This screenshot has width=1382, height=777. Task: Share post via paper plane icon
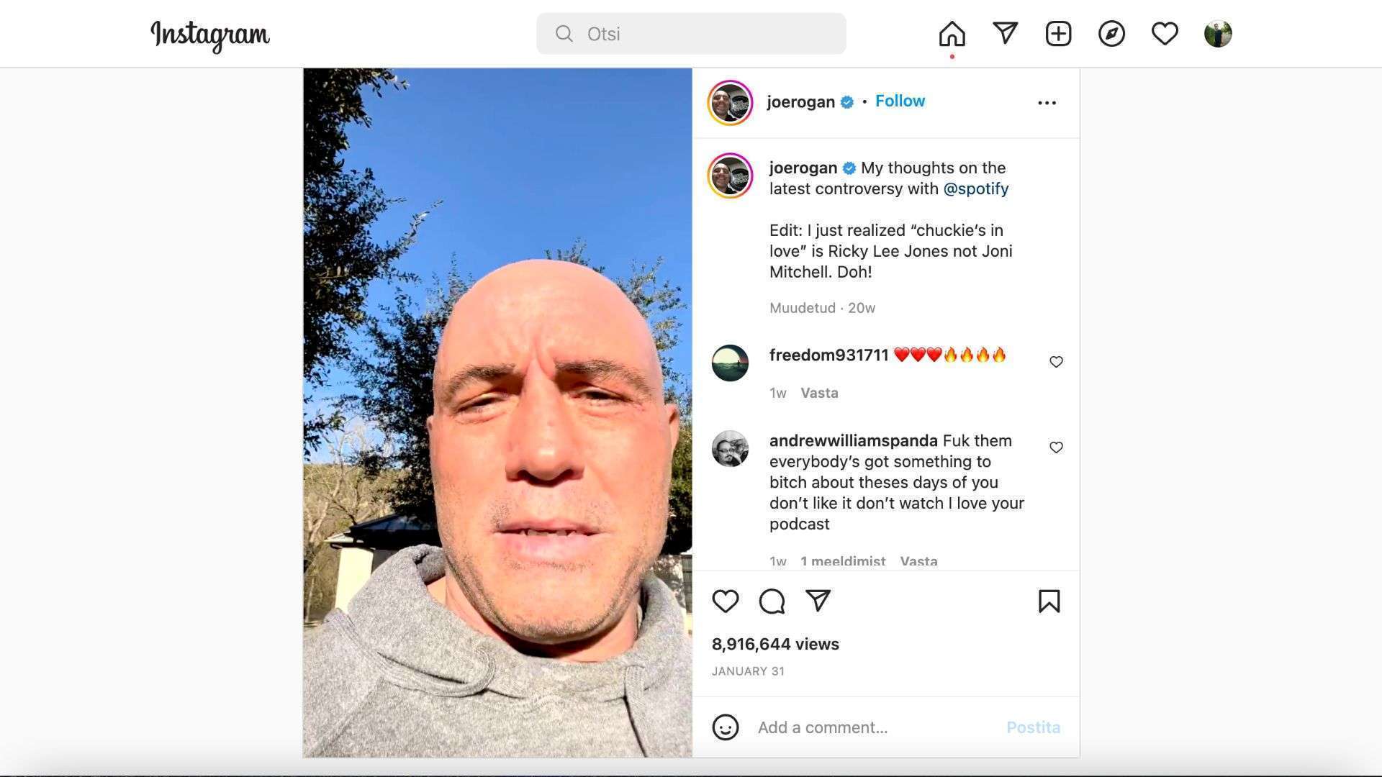[x=818, y=600]
